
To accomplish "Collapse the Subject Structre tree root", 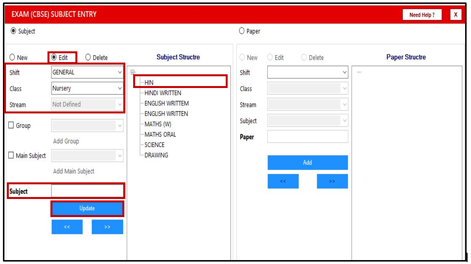I will [133, 72].
